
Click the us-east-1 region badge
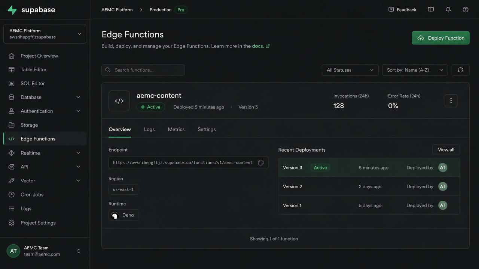click(x=123, y=189)
